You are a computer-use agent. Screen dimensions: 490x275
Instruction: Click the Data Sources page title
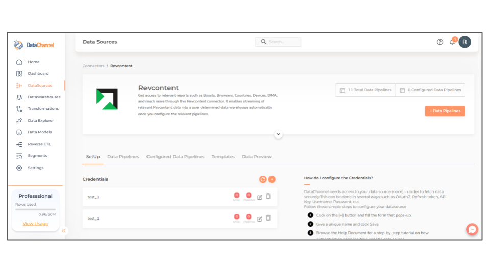point(100,42)
